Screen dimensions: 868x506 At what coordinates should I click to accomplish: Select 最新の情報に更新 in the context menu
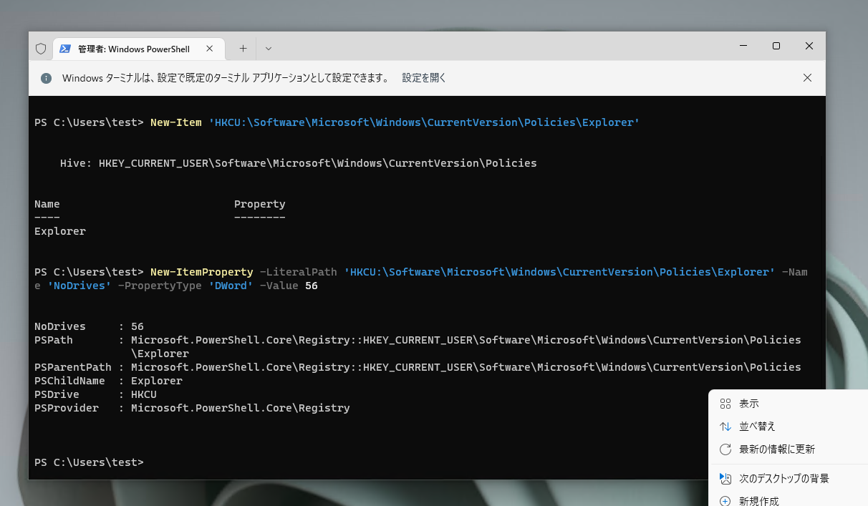point(788,449)
